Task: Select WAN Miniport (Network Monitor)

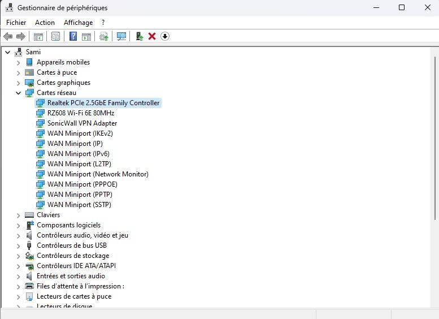Action: [98, 174]
